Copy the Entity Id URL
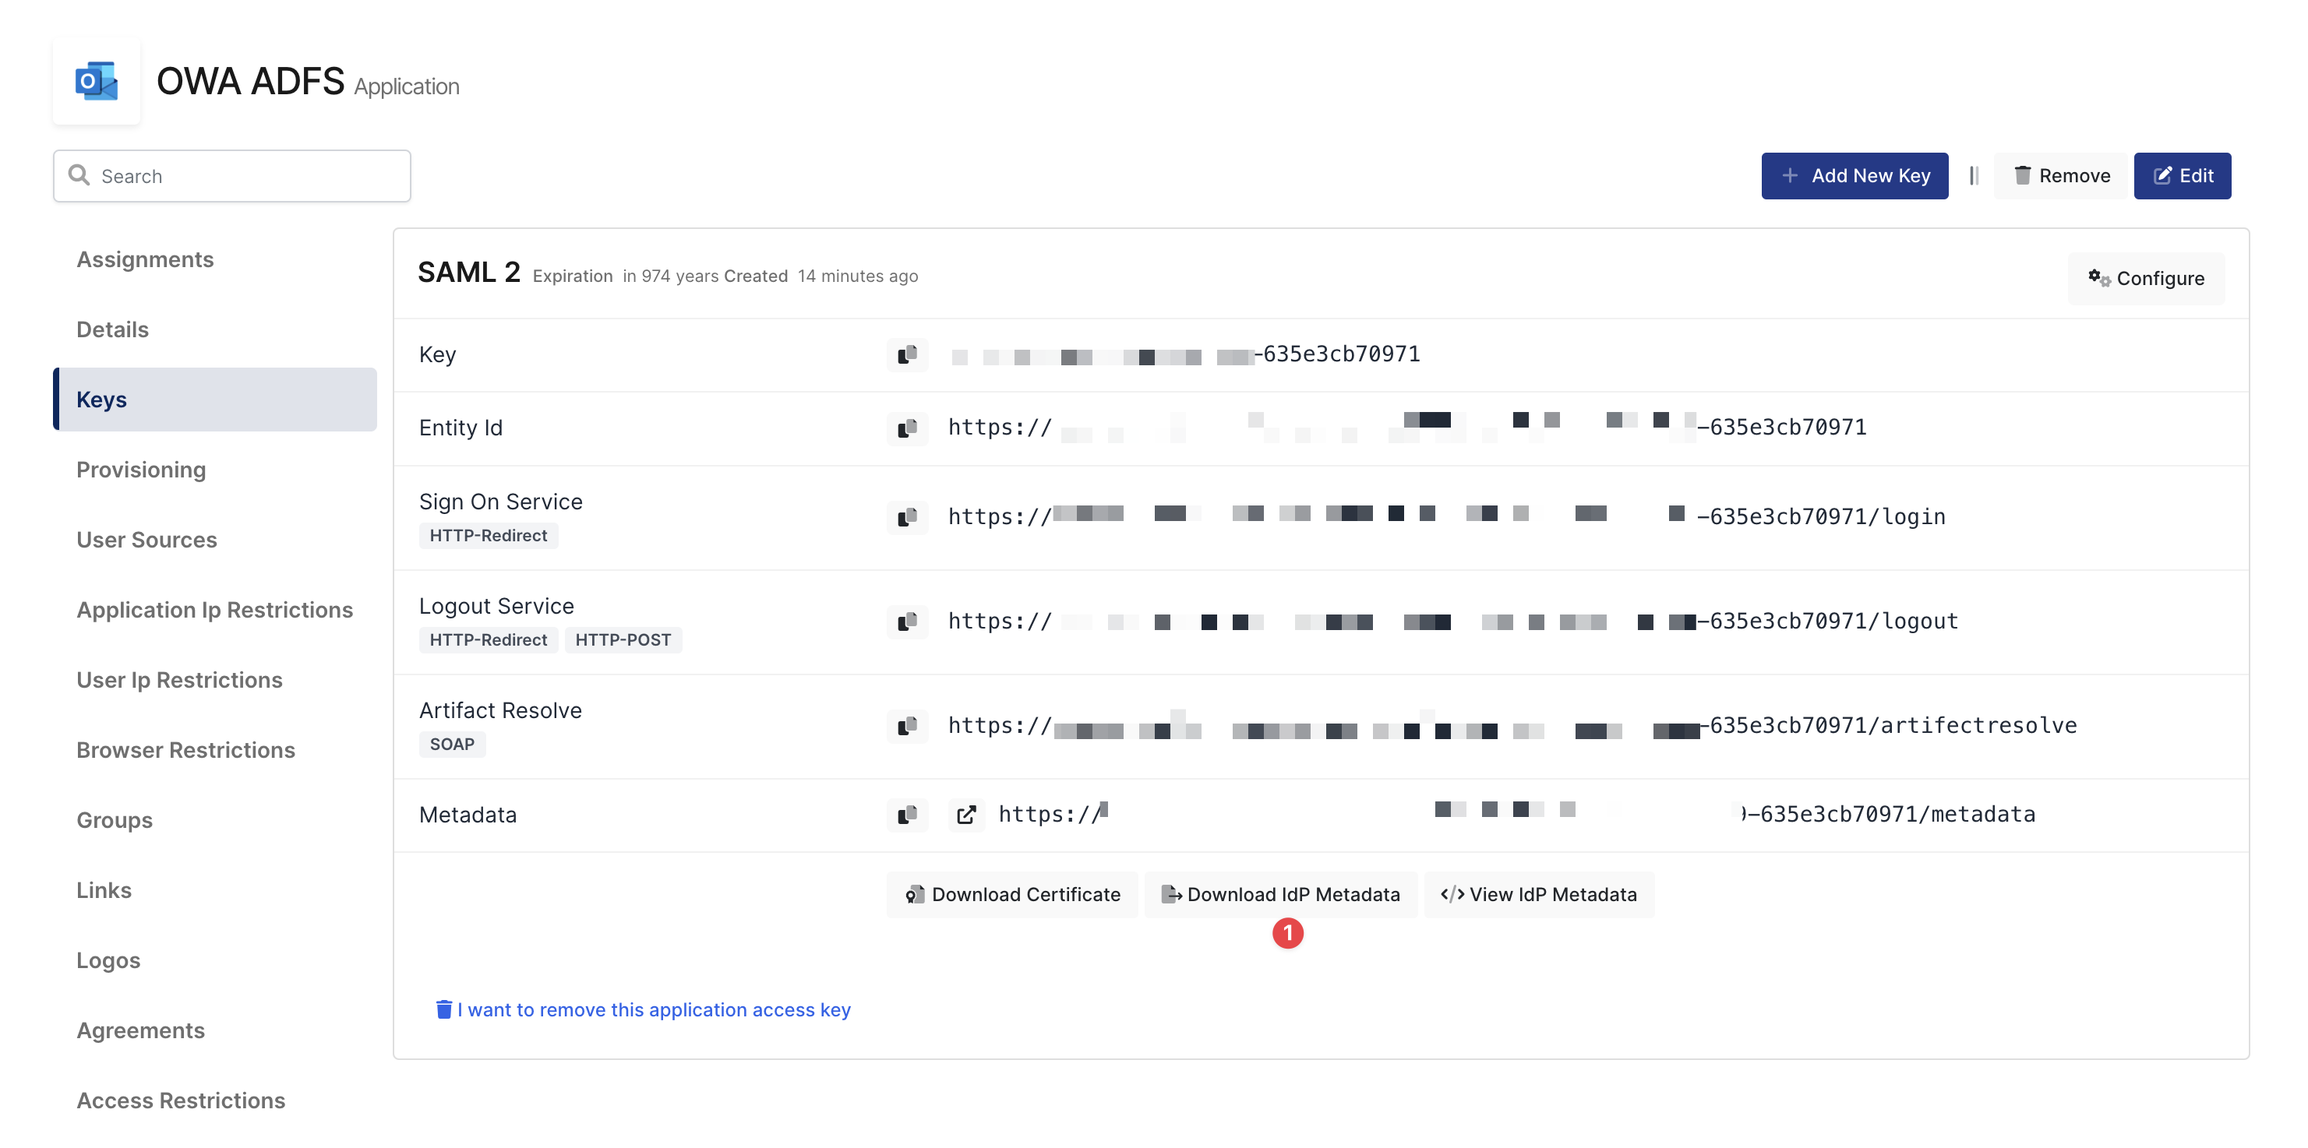 click(x=907, y=428)
